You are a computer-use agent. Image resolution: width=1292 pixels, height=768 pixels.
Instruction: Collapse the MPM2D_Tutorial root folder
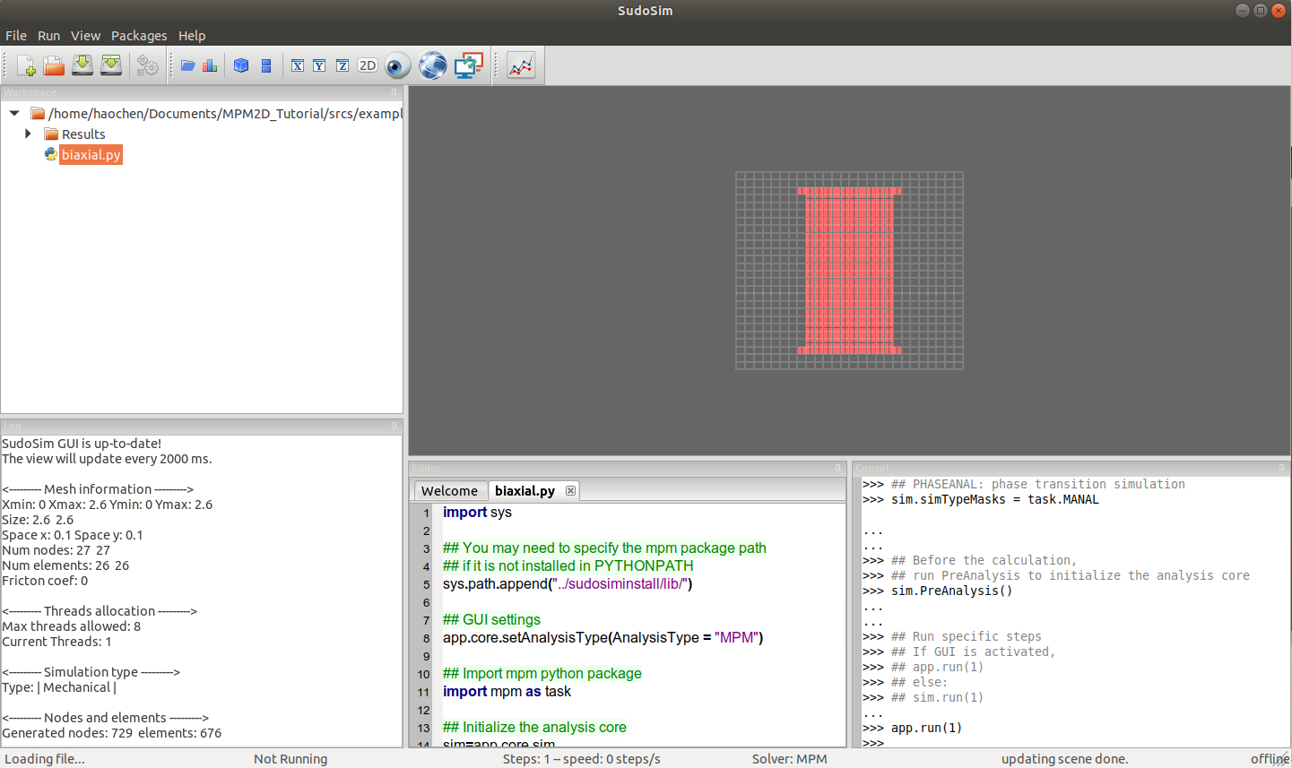14,114
